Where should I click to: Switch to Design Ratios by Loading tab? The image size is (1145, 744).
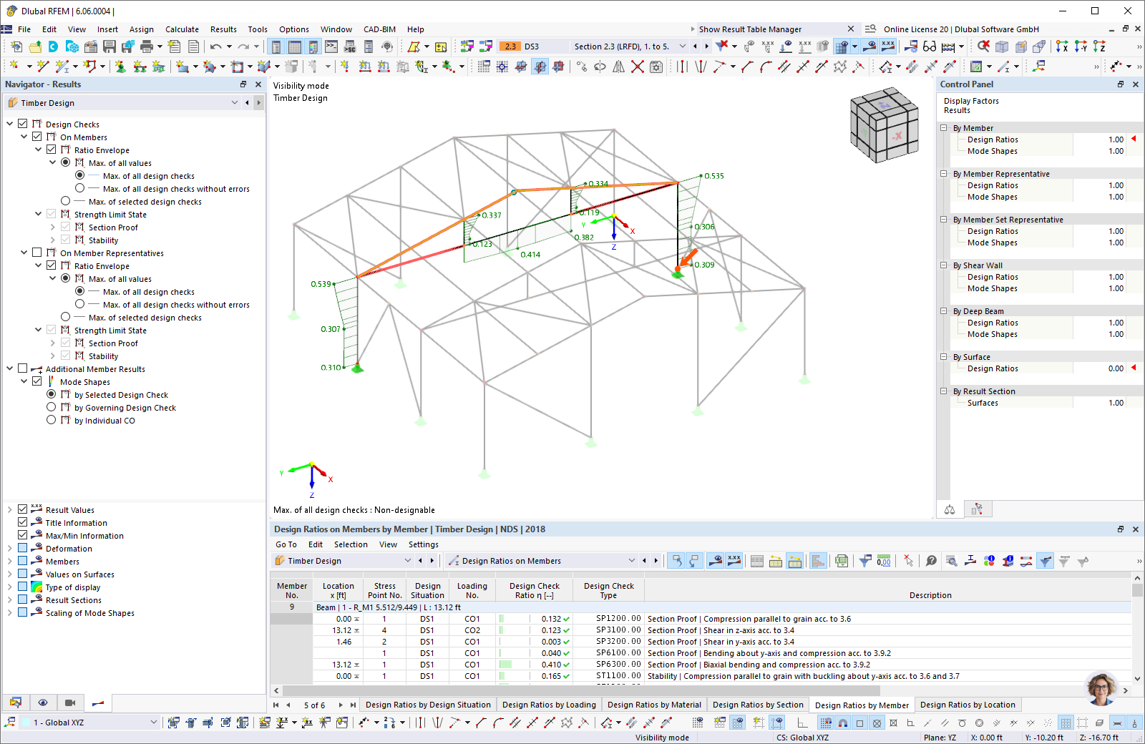(x=548, y=705)
